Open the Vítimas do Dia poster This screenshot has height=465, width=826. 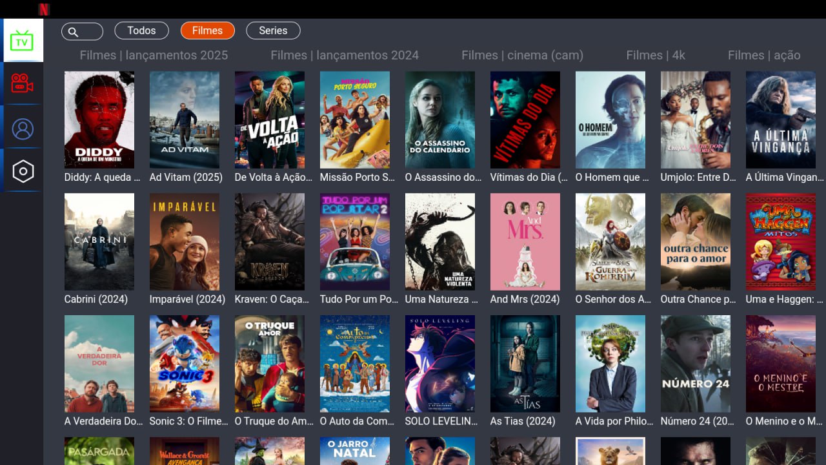pyautogui.click(x=525, y=119)
